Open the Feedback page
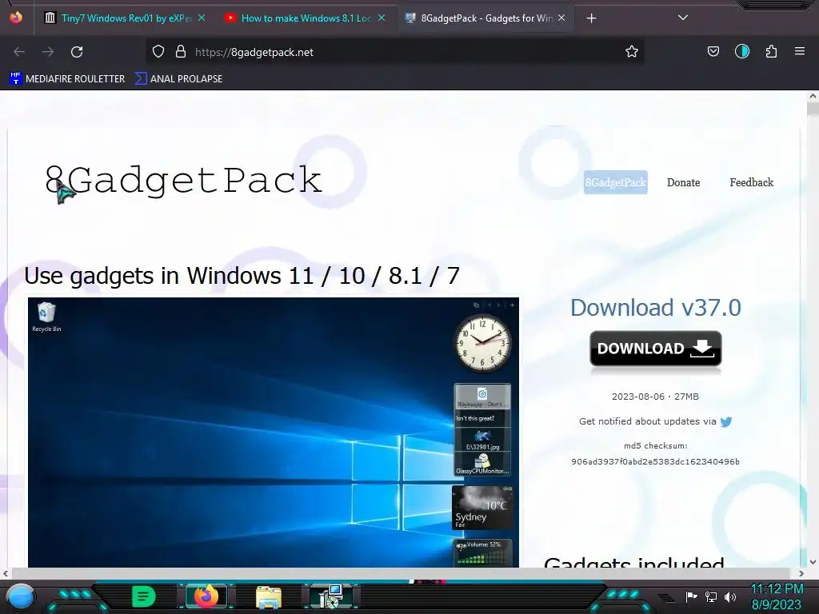Viewport: 819px width, 614px height. (751, 182)
